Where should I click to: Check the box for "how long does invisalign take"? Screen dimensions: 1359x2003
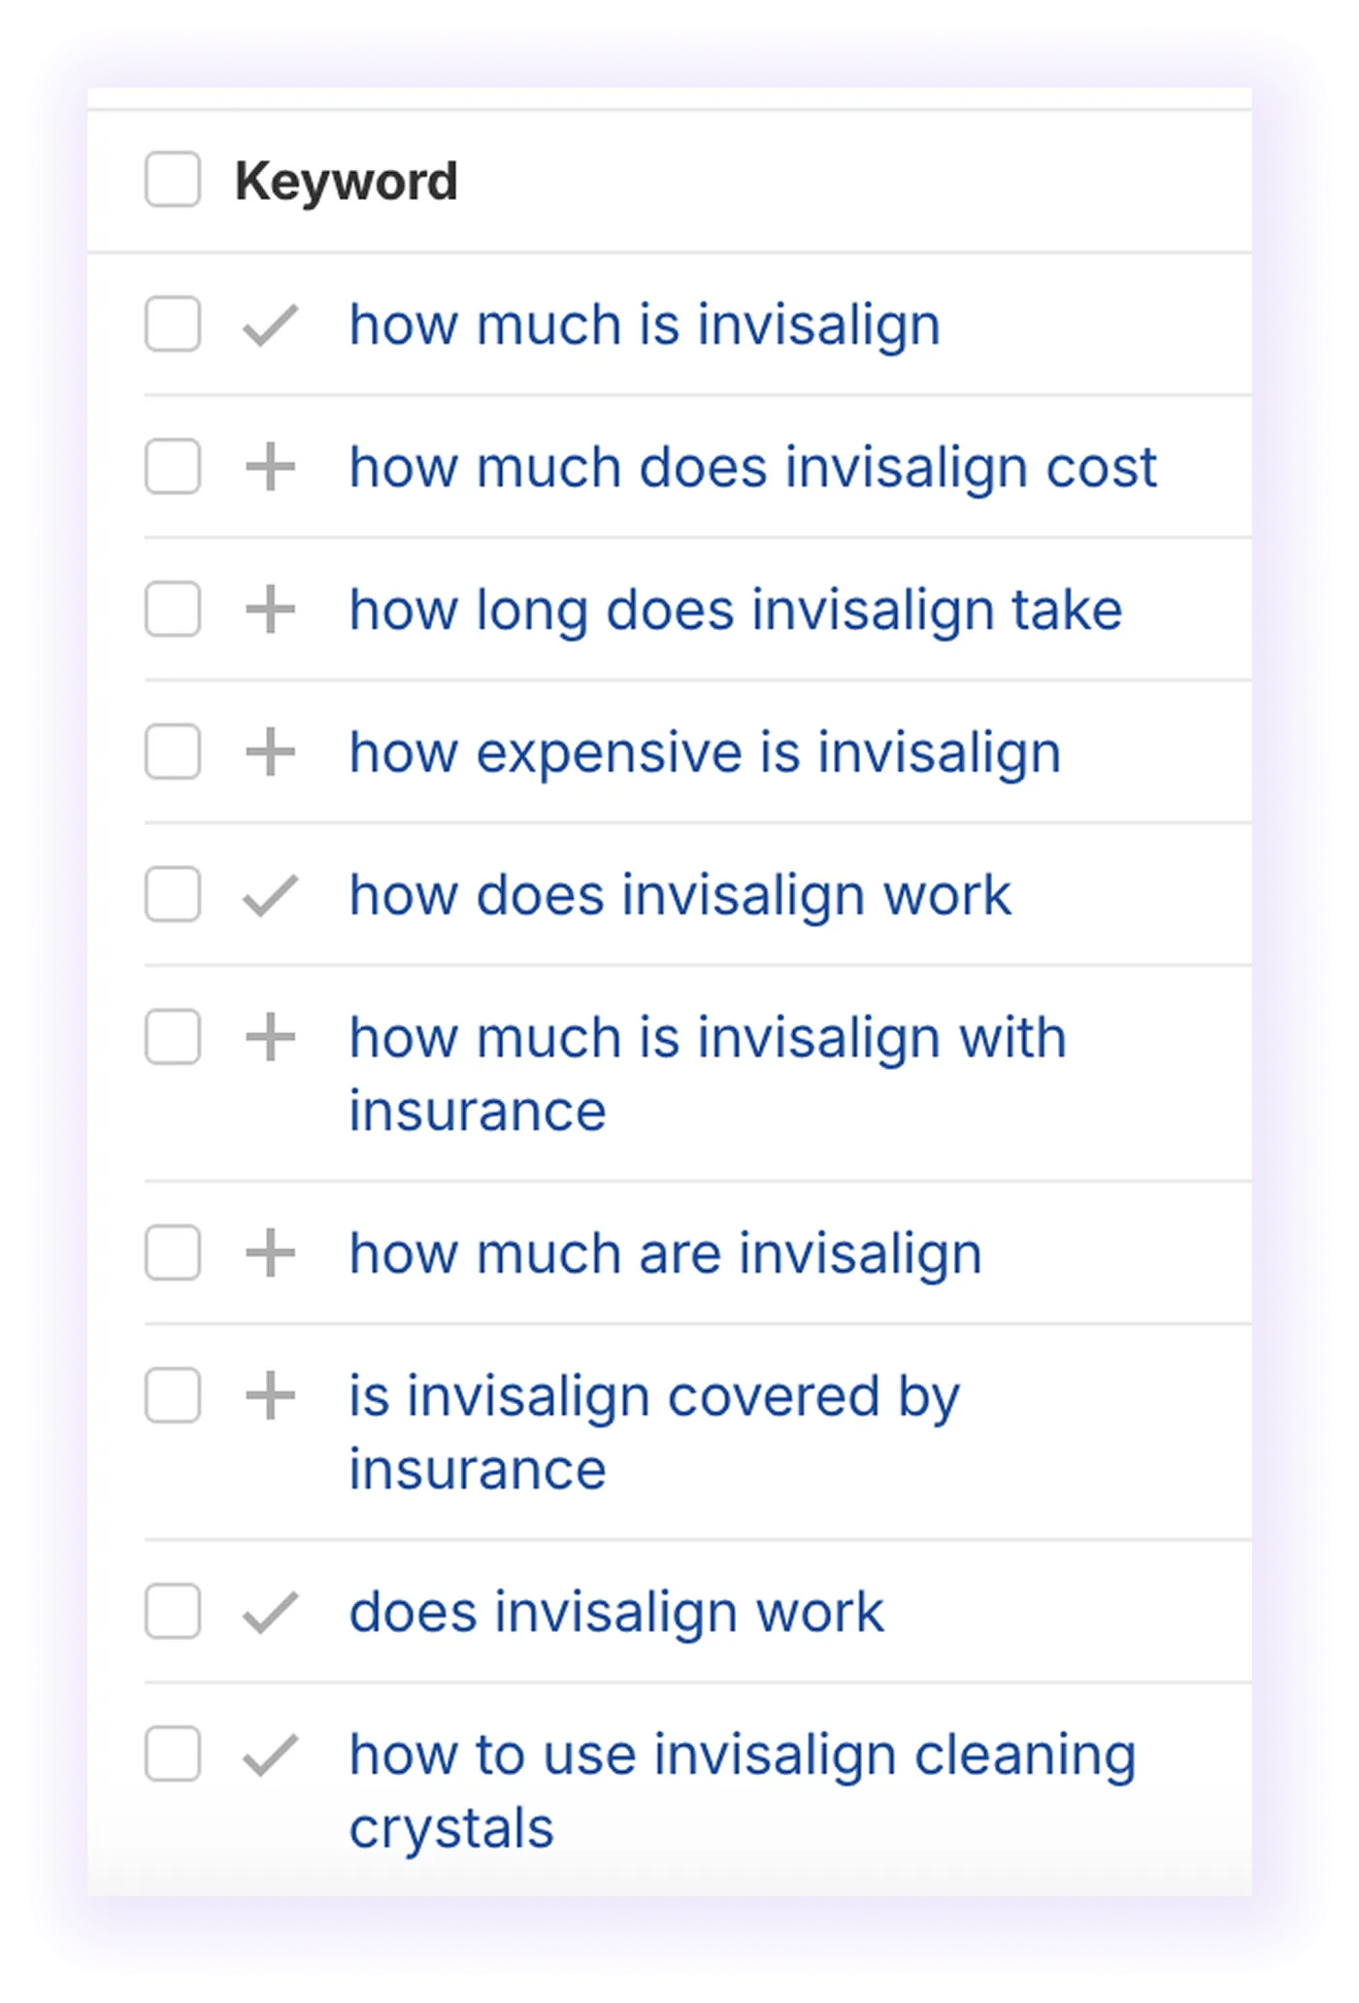pos(172,609)
